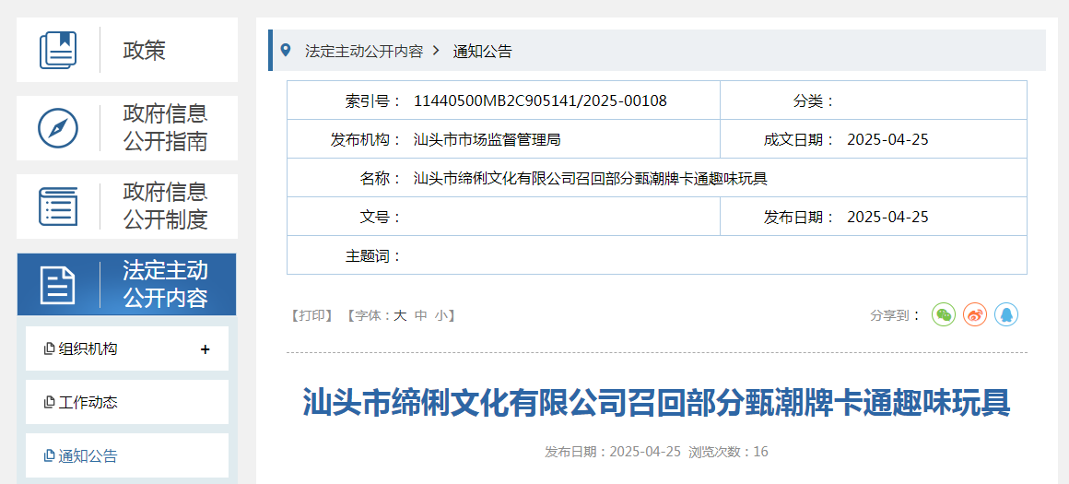
Task: Click the index number 11440500MB2C905141/2025-00108
Action: coord(541,101)
